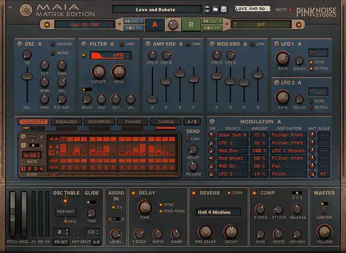This screenshot has width=346, height=253.
Task: Click the filter RESO knob
Action: pos(119,71)
